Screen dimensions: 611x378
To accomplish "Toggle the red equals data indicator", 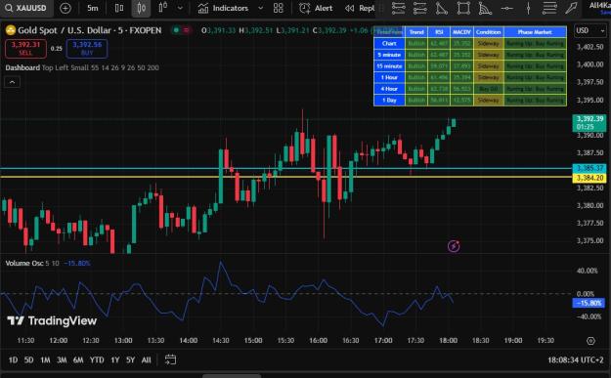I will point(187,30).
